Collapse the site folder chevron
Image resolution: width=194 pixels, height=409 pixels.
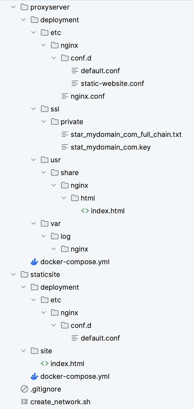23,351
